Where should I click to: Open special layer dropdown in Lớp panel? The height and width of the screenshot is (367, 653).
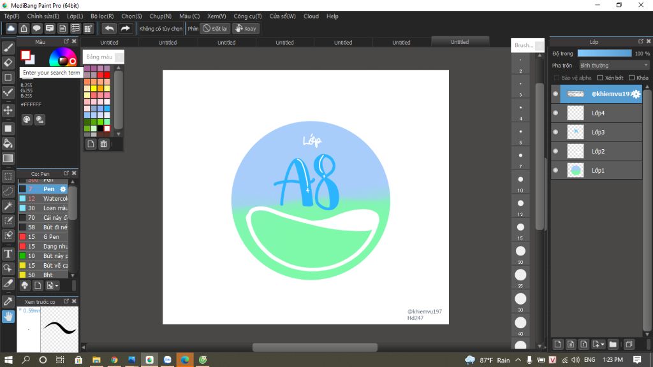[x=598, y=344]
